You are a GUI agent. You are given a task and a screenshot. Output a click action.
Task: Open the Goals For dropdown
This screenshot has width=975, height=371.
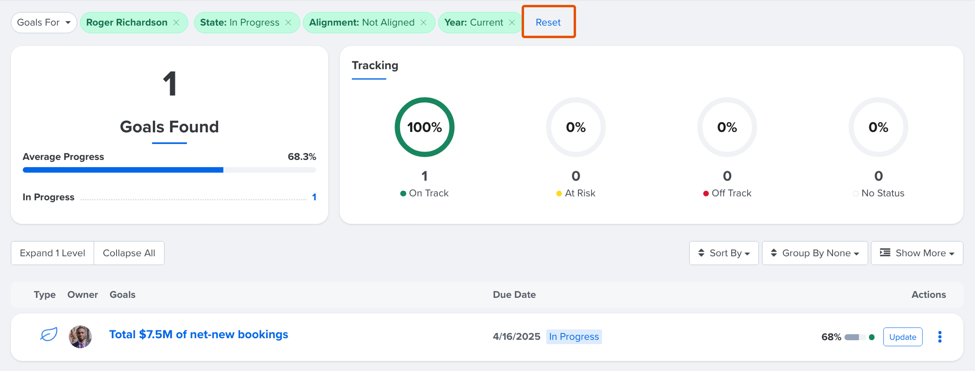[44, 23]
